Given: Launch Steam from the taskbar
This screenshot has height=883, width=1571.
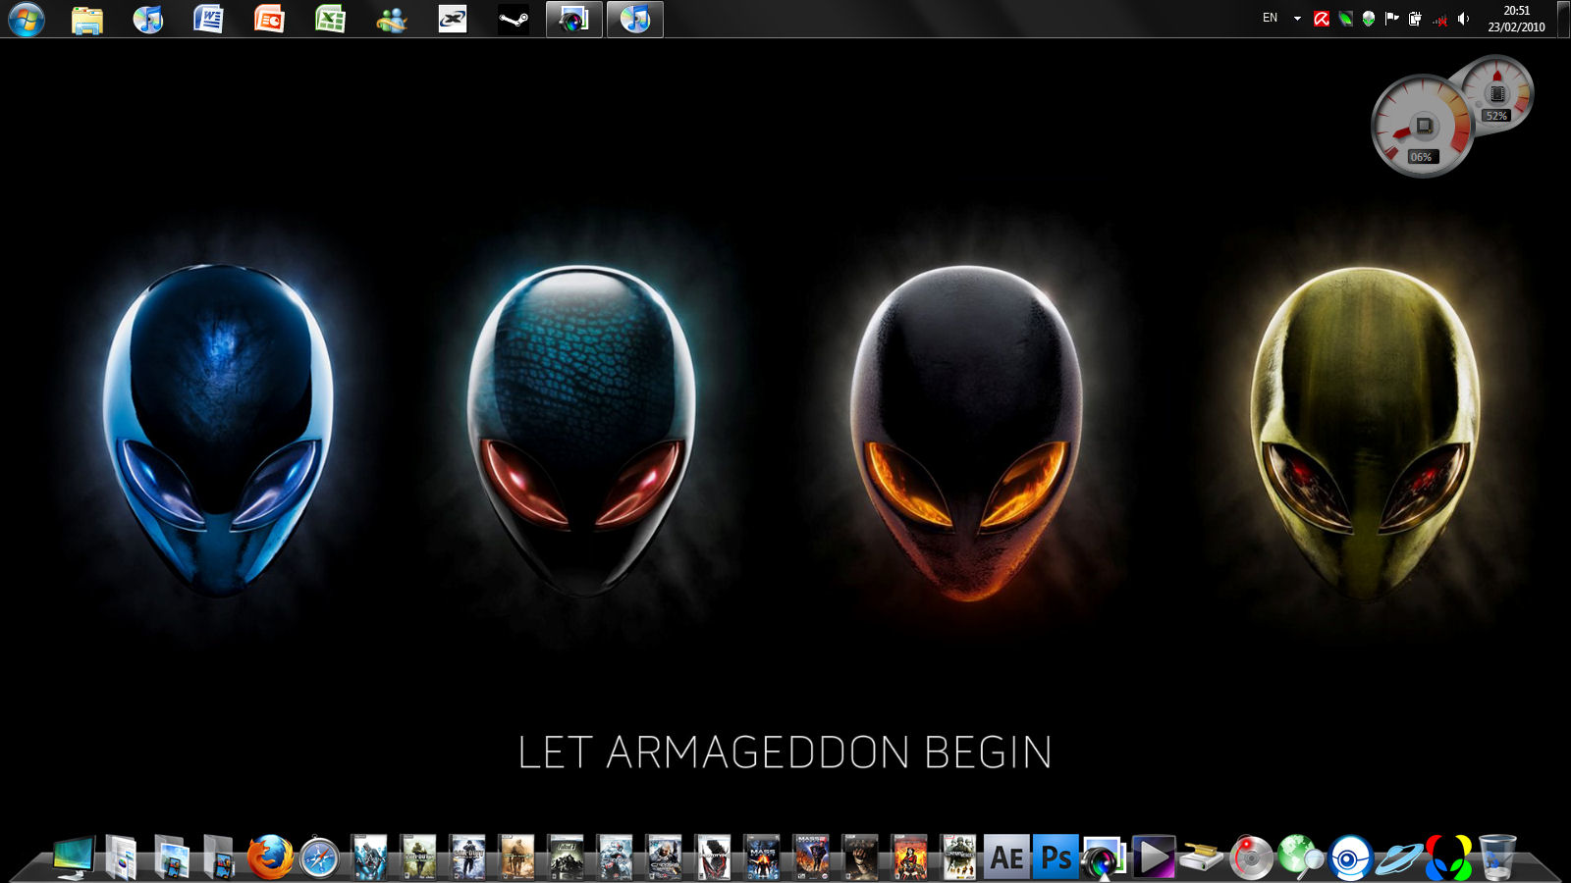Looking at the screenshot, I should (514, 19).
